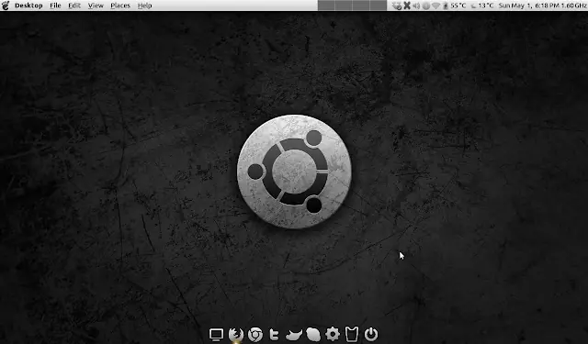Click the logo icon left of Desktop menu
This screenshot has height=344, width=588.
(6, 6)
